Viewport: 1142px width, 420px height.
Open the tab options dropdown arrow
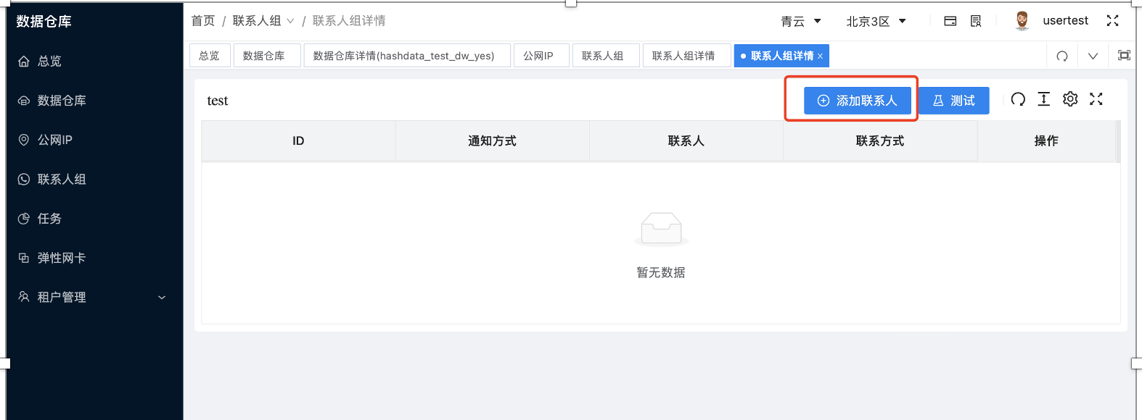point(1093,56)
